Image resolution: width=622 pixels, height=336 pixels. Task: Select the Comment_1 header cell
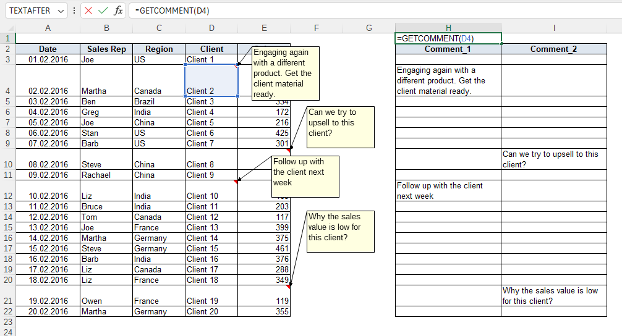pyautogui.click(x=448, y=49)
